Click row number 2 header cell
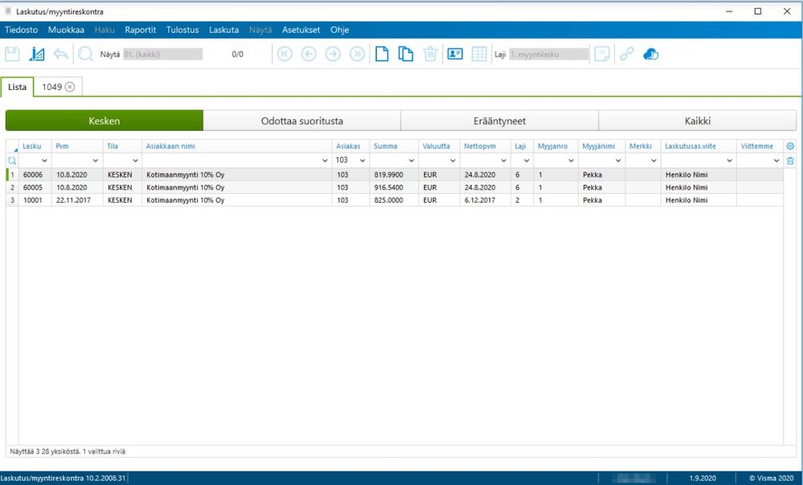The width and height of the screenshot is (803, 485). tap(12, 187)
